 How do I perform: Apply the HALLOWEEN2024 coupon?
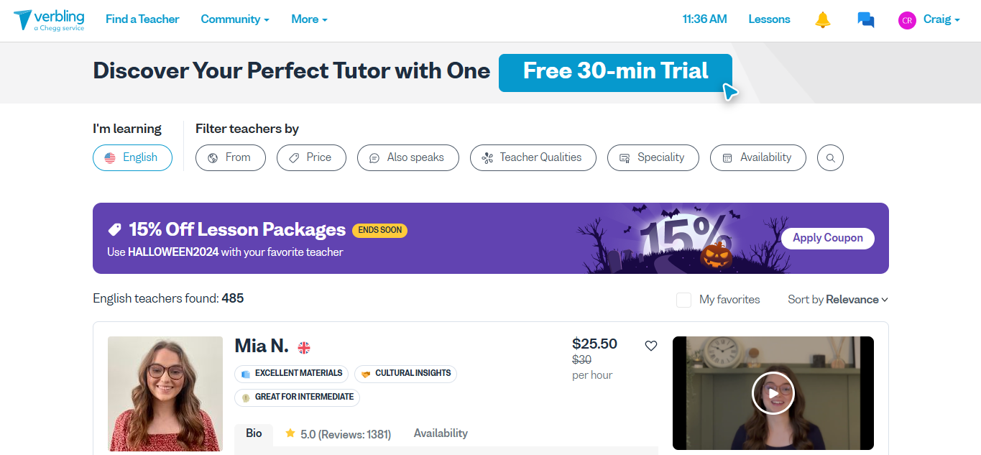[827, 238]
